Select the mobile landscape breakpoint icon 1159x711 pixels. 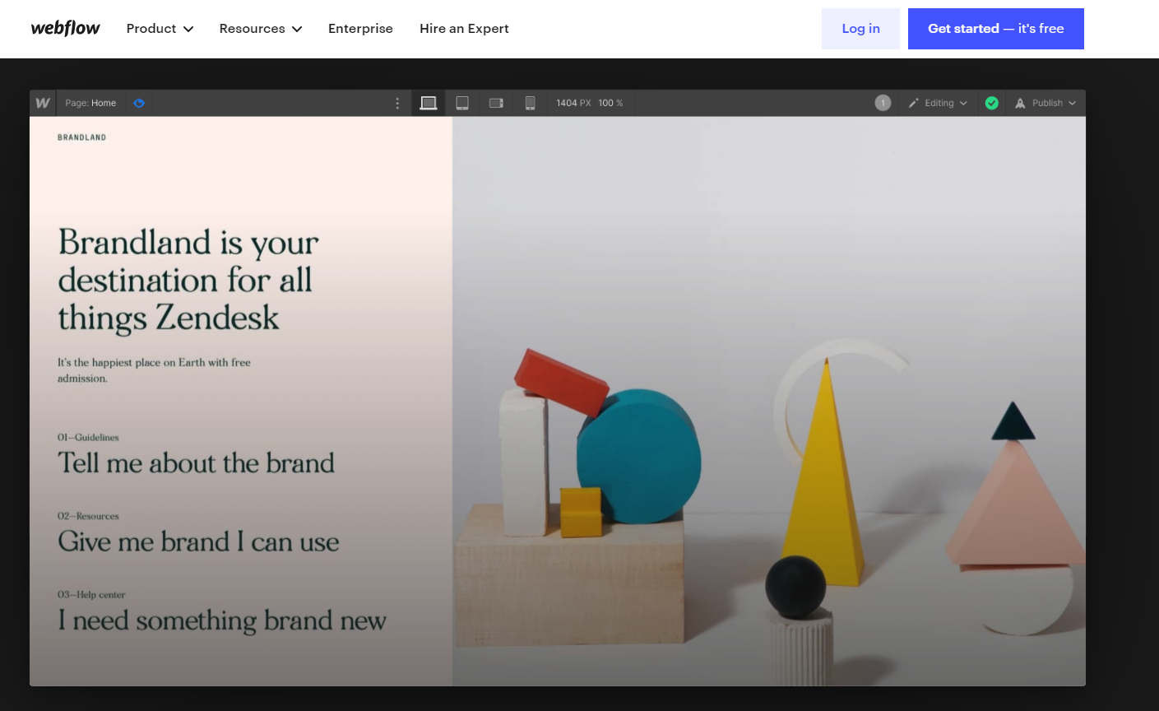coord(496,103)
